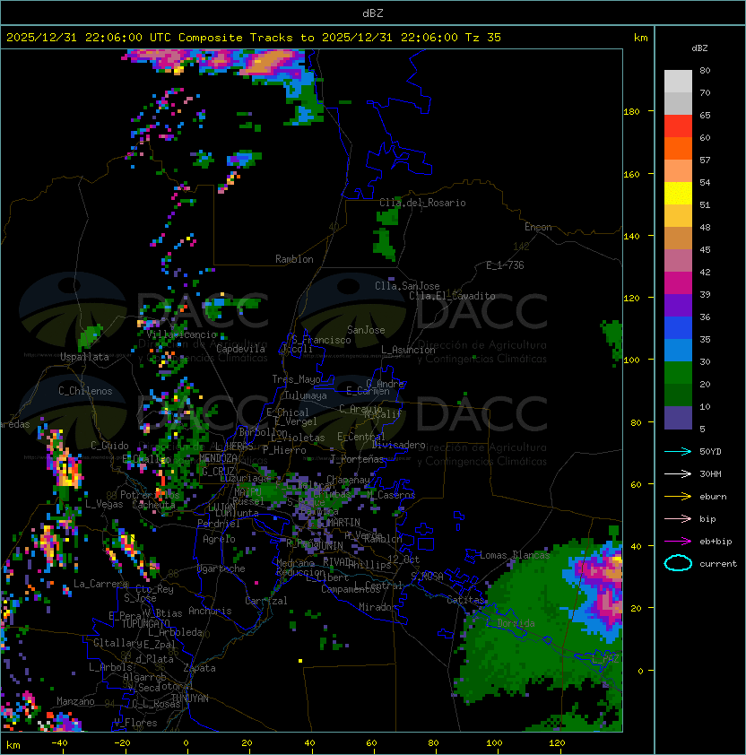Click the Anchoris place label

click(x=210, y=611)
